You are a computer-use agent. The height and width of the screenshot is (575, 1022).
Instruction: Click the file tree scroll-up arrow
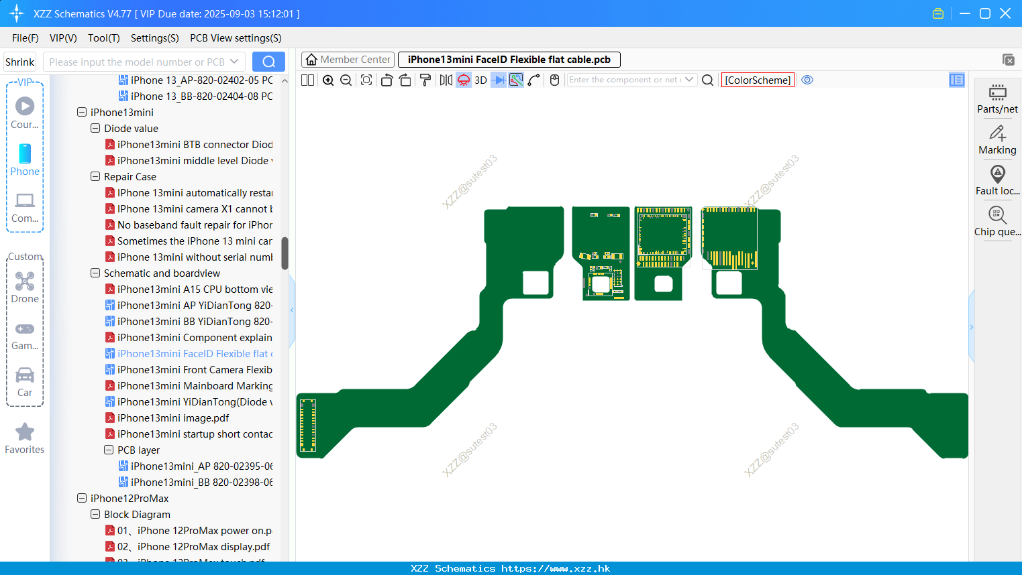point(285,80)
